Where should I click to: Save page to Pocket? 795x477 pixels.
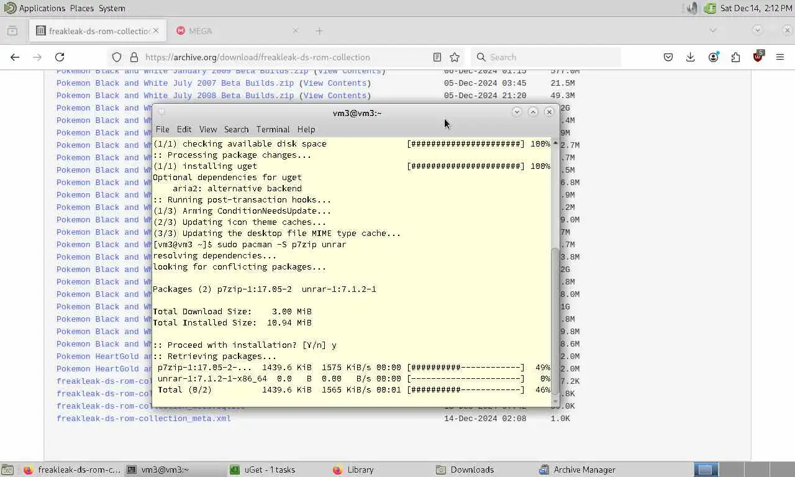pyautogui.click(x=668, y=57)
